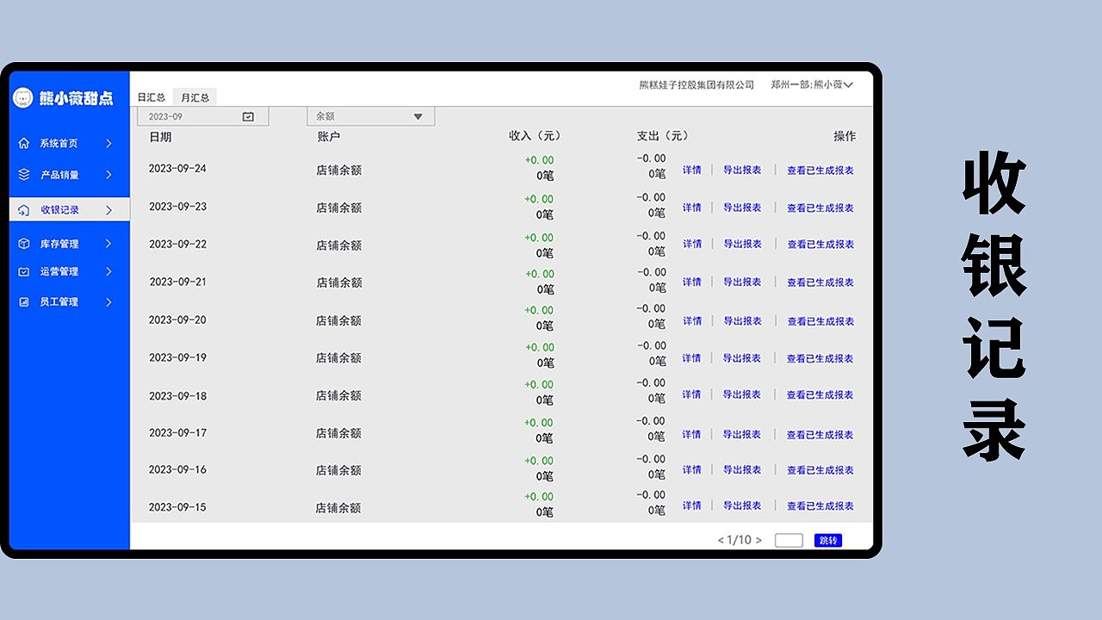Click 导出报表 for 2023-09-24
Viewport: 1102px width, 620px height.
[742, 170]
